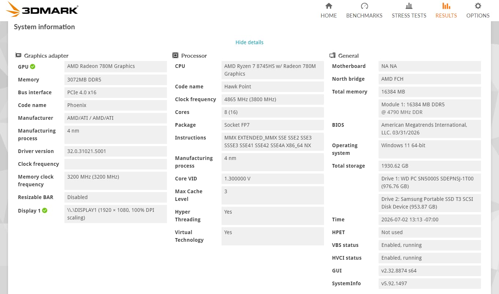Viewport: 499px width, 294px height.
Task: Click the North bridge value AMD FCH
Action: (x=430, y=79)
